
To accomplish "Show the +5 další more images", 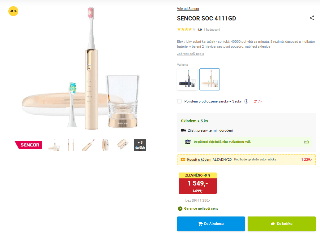I will [x=140, y=145].
